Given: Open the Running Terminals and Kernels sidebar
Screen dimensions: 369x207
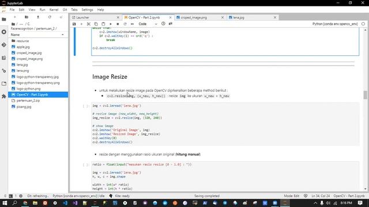Looking at the screenshot, I should click(4, 32).
